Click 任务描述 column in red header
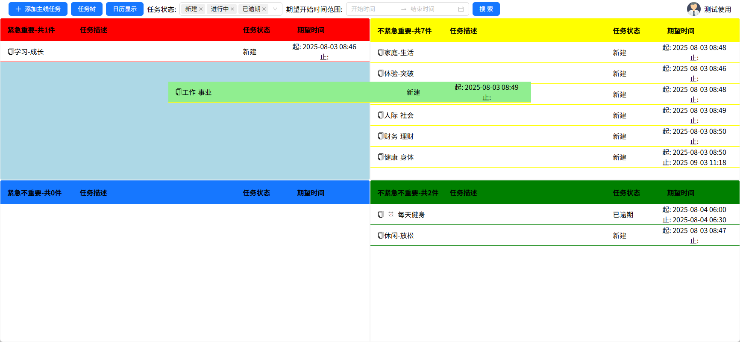The image size is (740, 342). [x=94, y=30]
